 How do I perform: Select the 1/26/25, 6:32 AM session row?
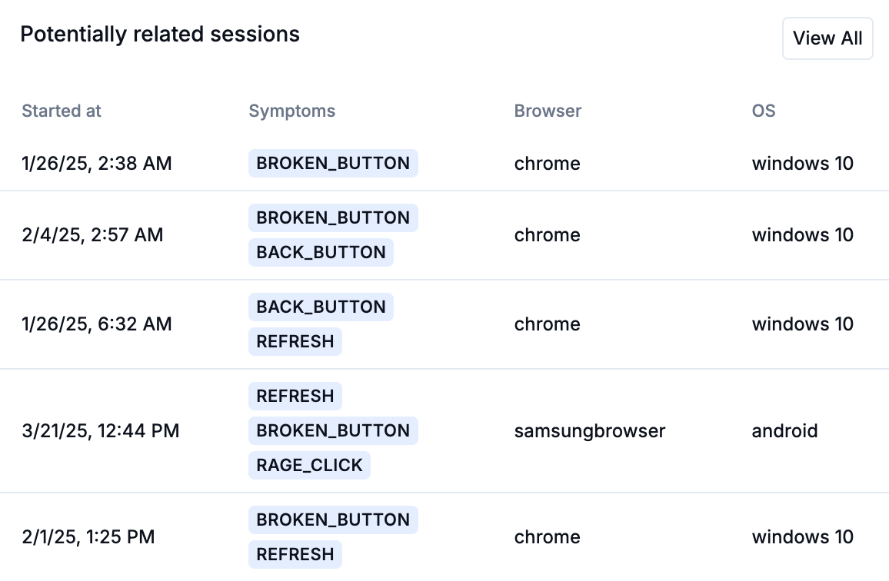click(97, 324)
